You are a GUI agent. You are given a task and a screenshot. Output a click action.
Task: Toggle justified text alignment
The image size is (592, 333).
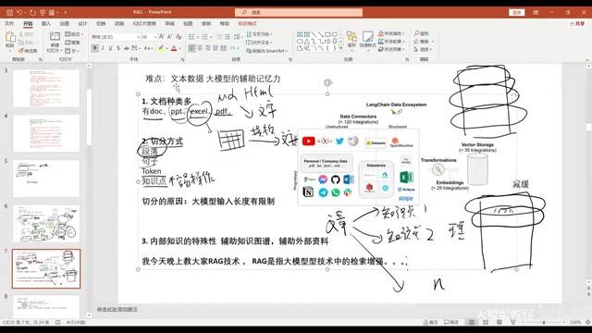216,48
